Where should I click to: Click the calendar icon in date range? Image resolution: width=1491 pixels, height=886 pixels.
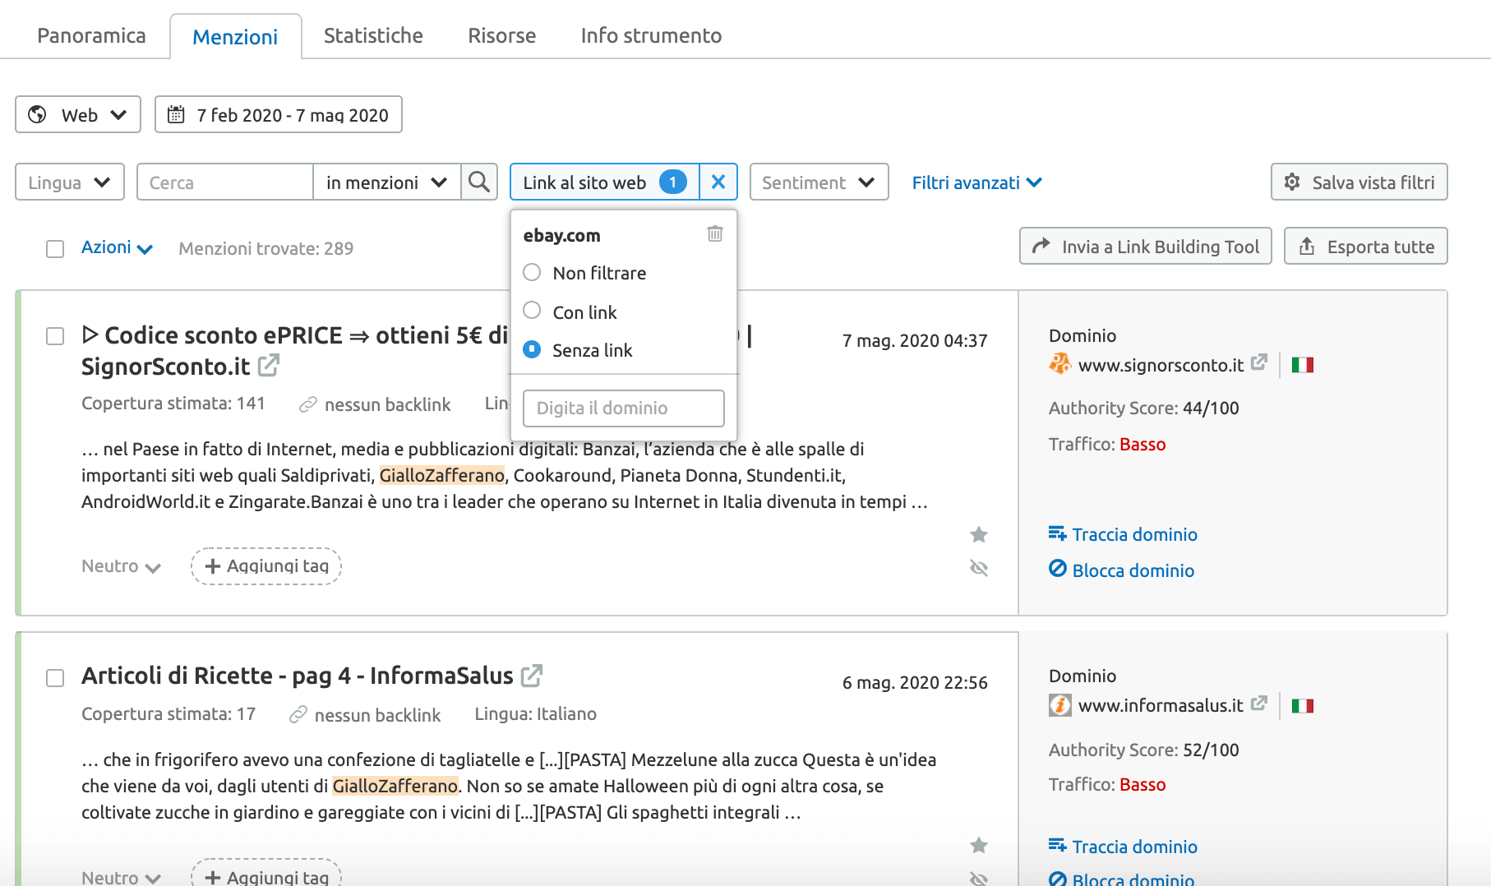(x=176, y=114)
